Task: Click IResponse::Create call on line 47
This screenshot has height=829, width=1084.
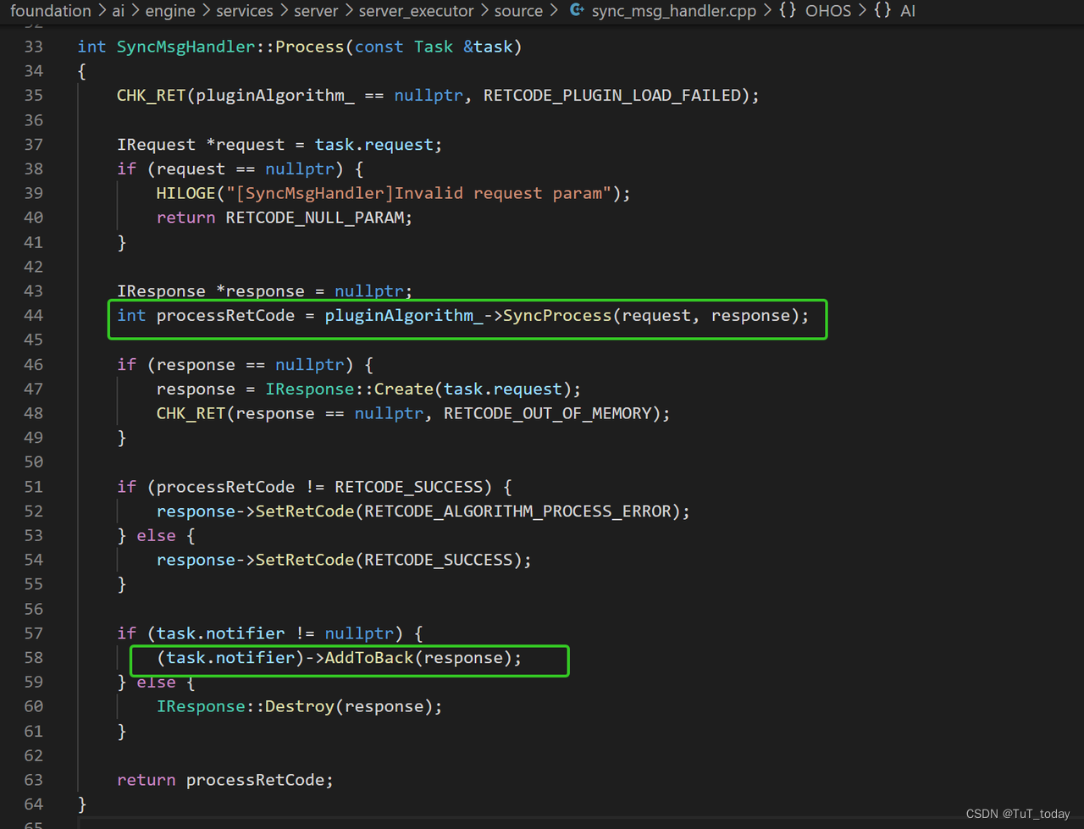Action: [x=349, y=389]
